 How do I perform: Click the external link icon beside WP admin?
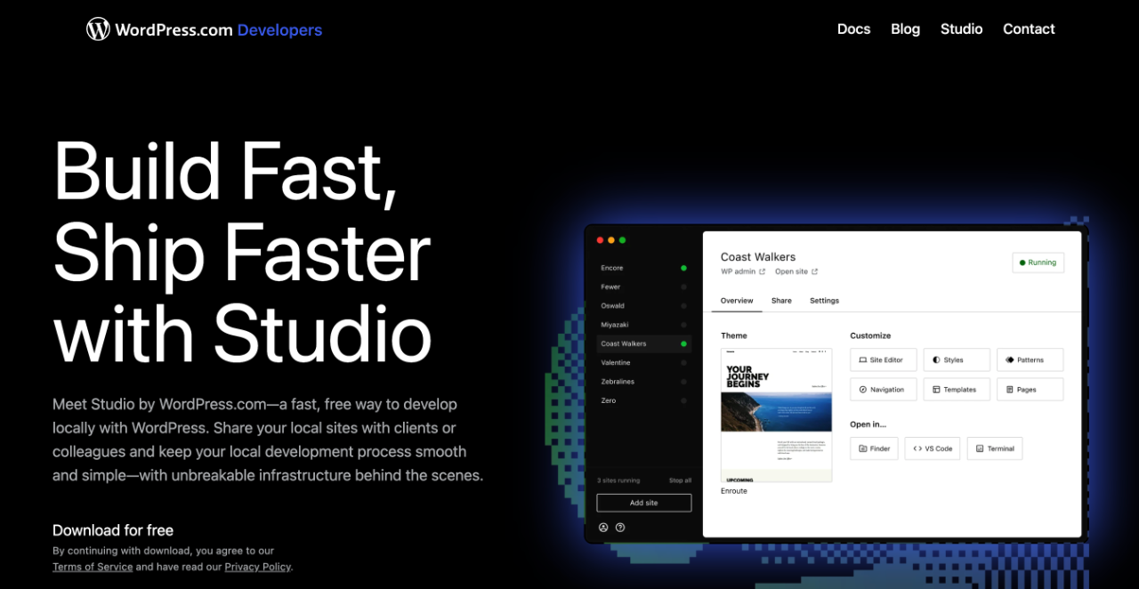coord(762,272)
